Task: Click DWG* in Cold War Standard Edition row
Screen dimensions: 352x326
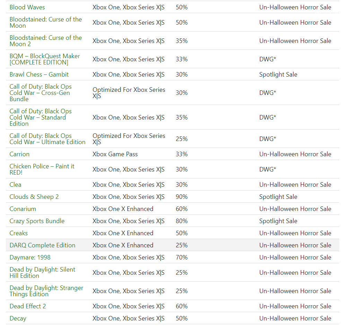Action: coord(267,117)
